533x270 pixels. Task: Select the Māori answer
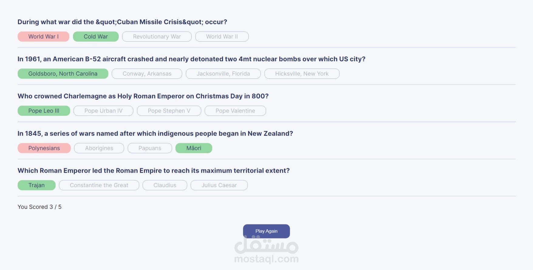pyautogui.click(x=194, y=148)
